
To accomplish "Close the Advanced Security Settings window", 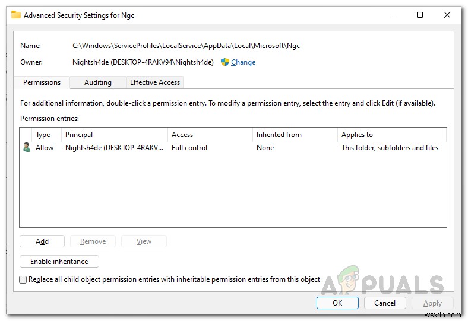I will (x=447, y=15).
